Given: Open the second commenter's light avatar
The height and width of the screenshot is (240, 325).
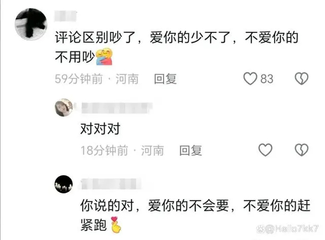Looking at the screenshot, I should 63,108.
